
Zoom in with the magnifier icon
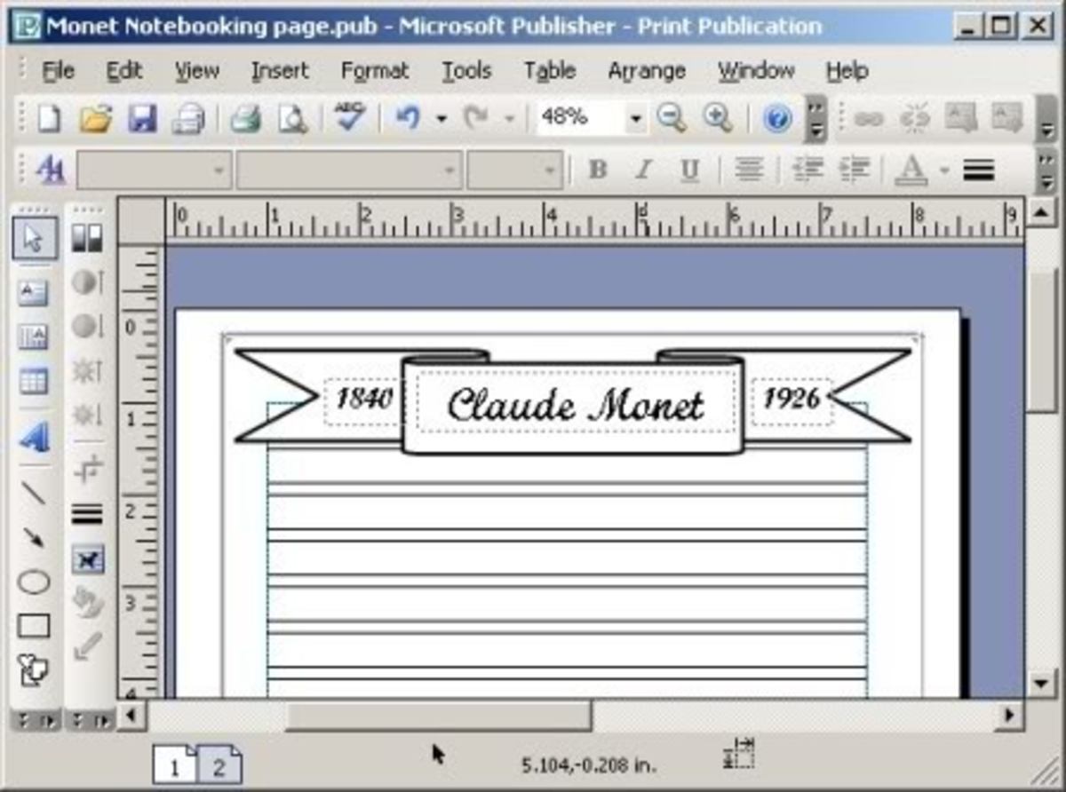[716, 116]
